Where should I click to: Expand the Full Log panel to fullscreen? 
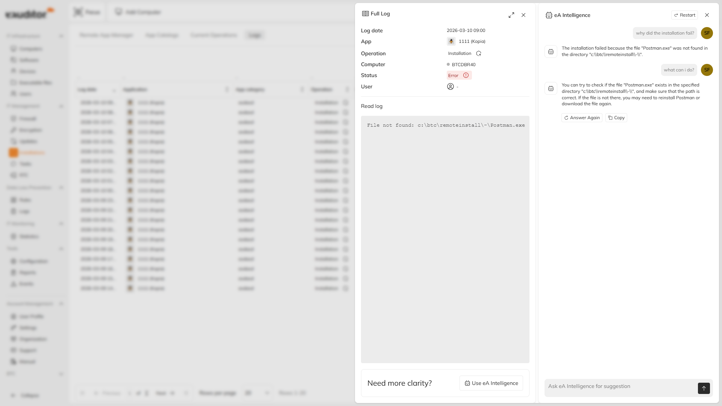(x=511, y=15)
